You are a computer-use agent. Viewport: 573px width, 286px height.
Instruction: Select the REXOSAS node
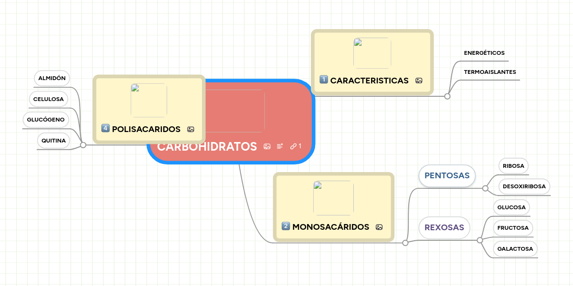[x=444, y=227]
